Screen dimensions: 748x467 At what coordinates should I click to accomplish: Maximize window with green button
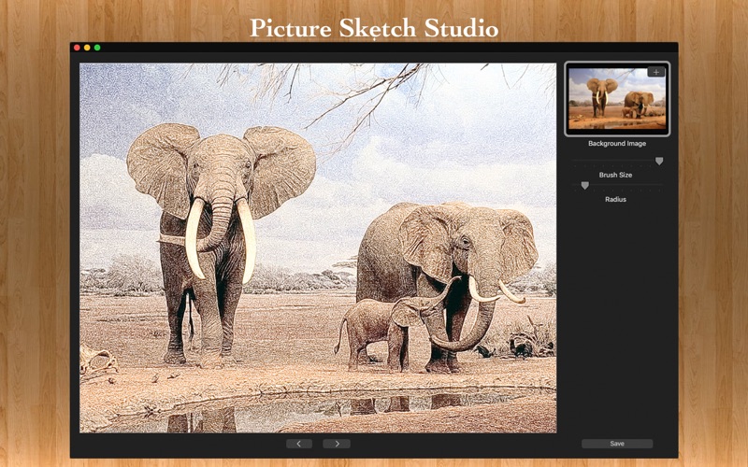(97, 48)
